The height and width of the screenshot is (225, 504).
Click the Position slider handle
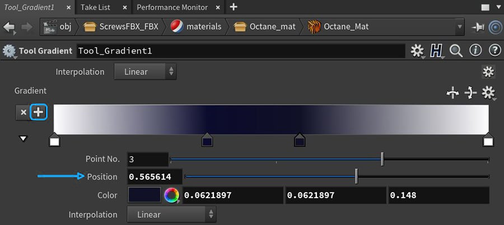point(356,177)
